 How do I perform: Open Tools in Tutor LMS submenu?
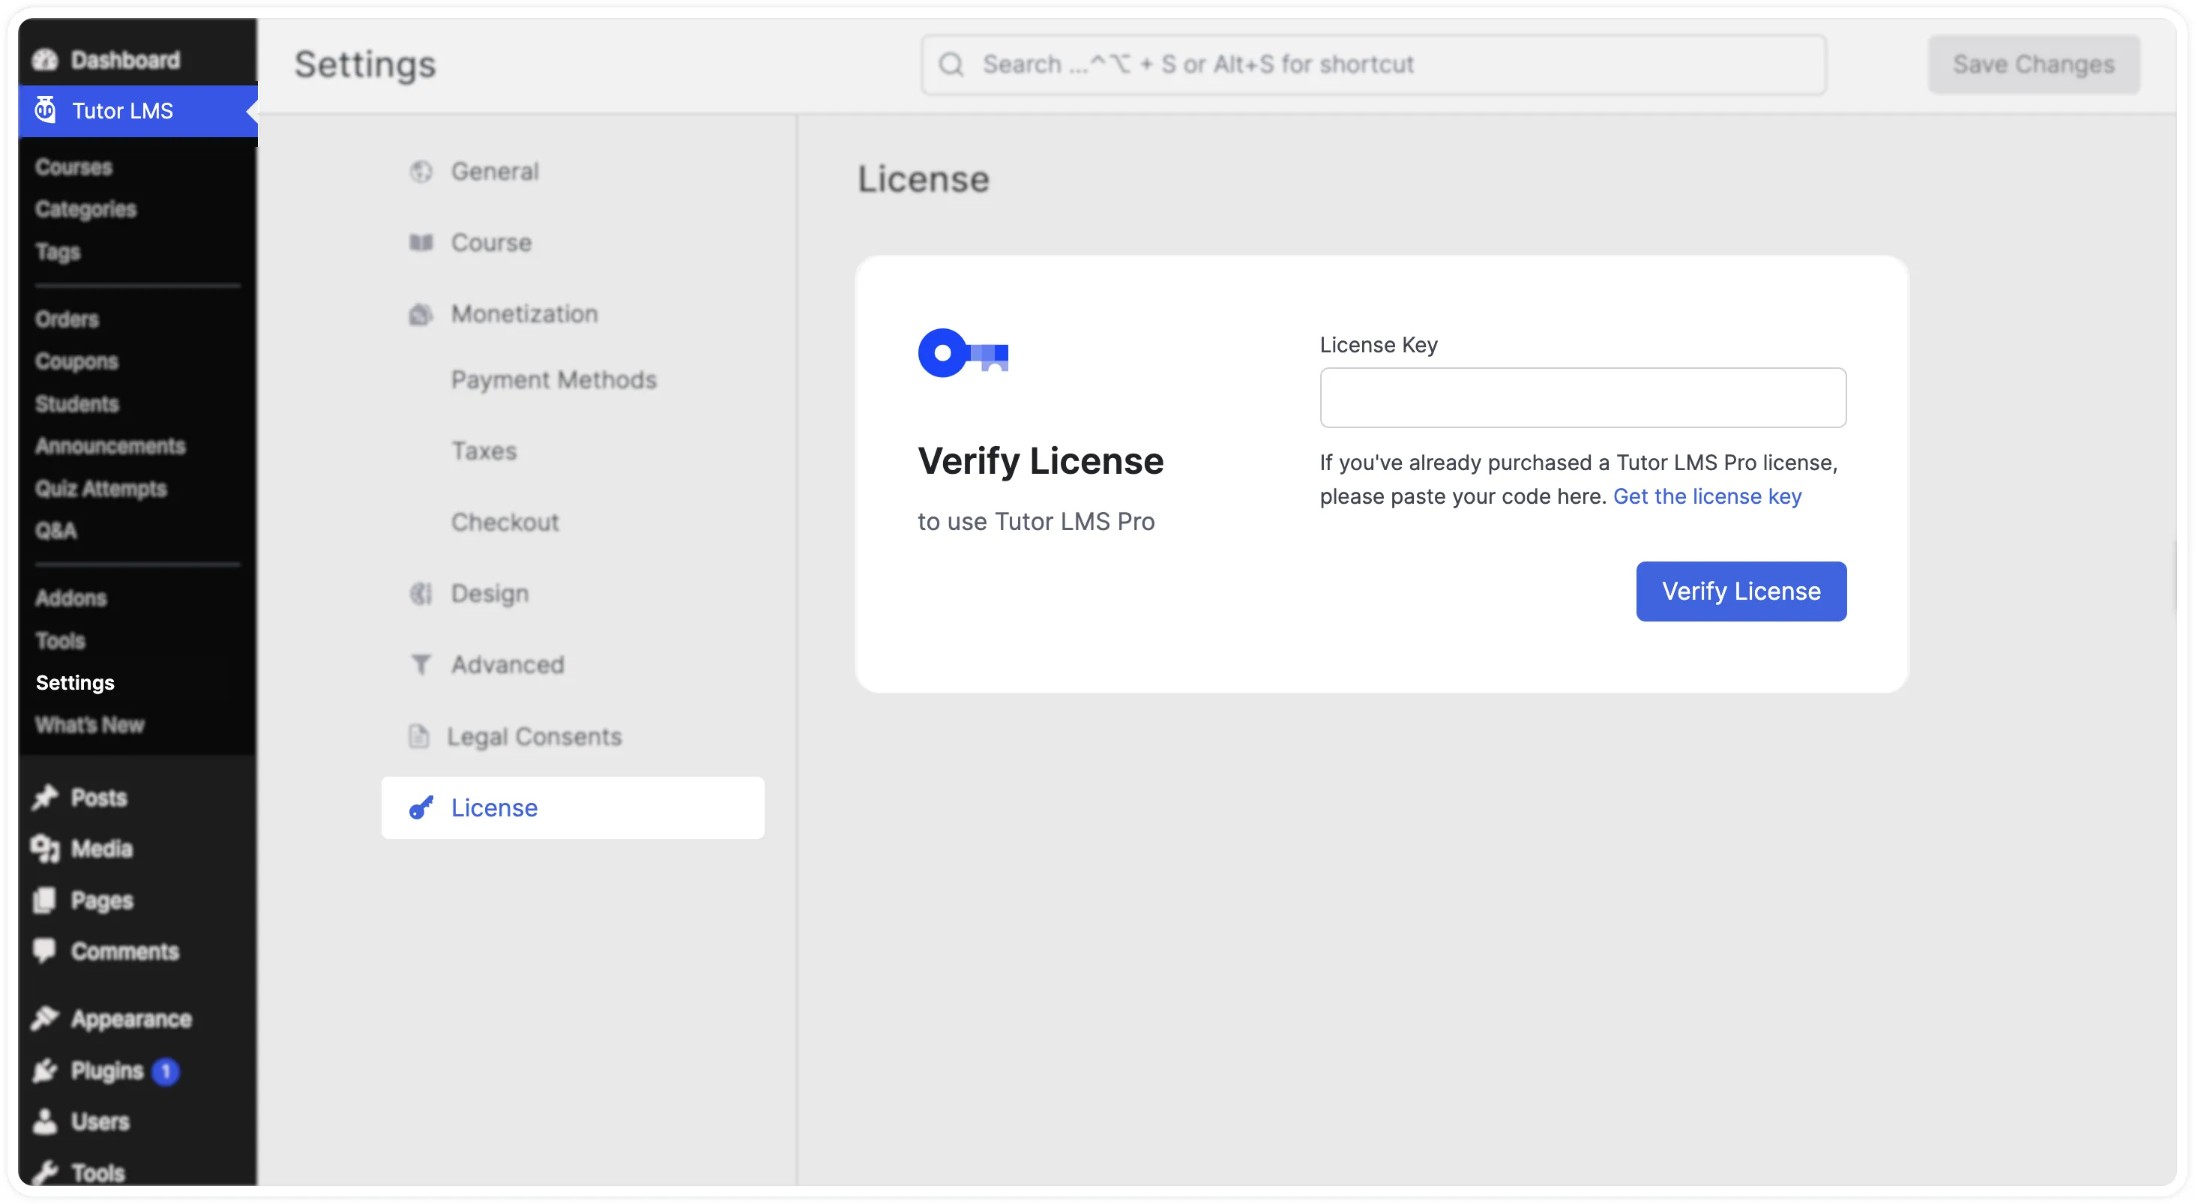click(60, 640)
